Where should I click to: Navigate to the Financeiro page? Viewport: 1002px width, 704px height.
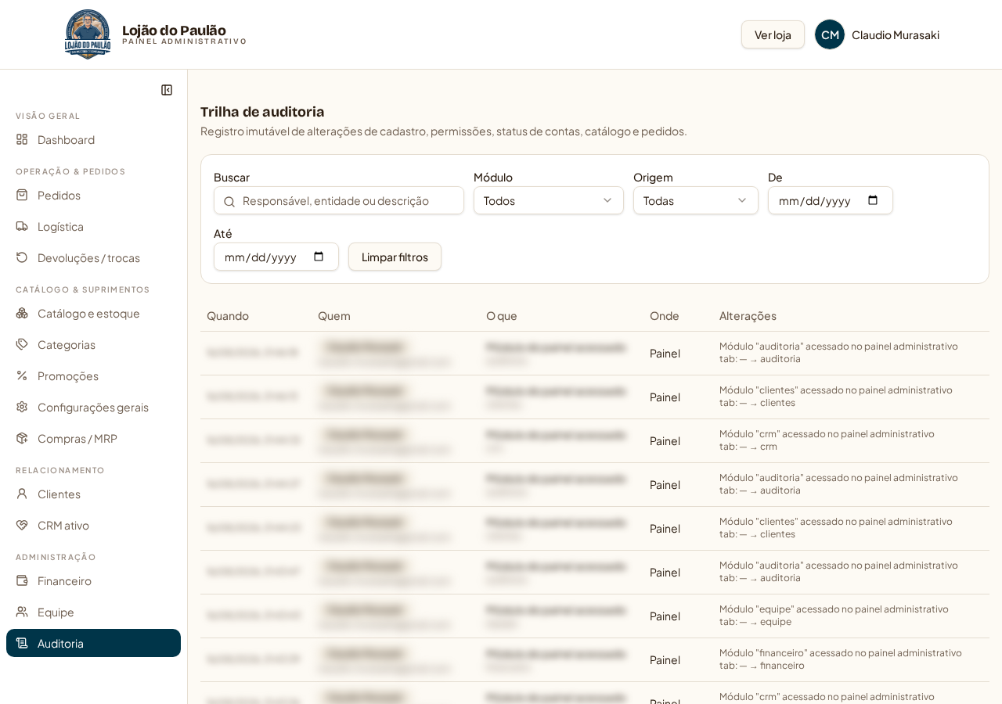pos(93,580)
